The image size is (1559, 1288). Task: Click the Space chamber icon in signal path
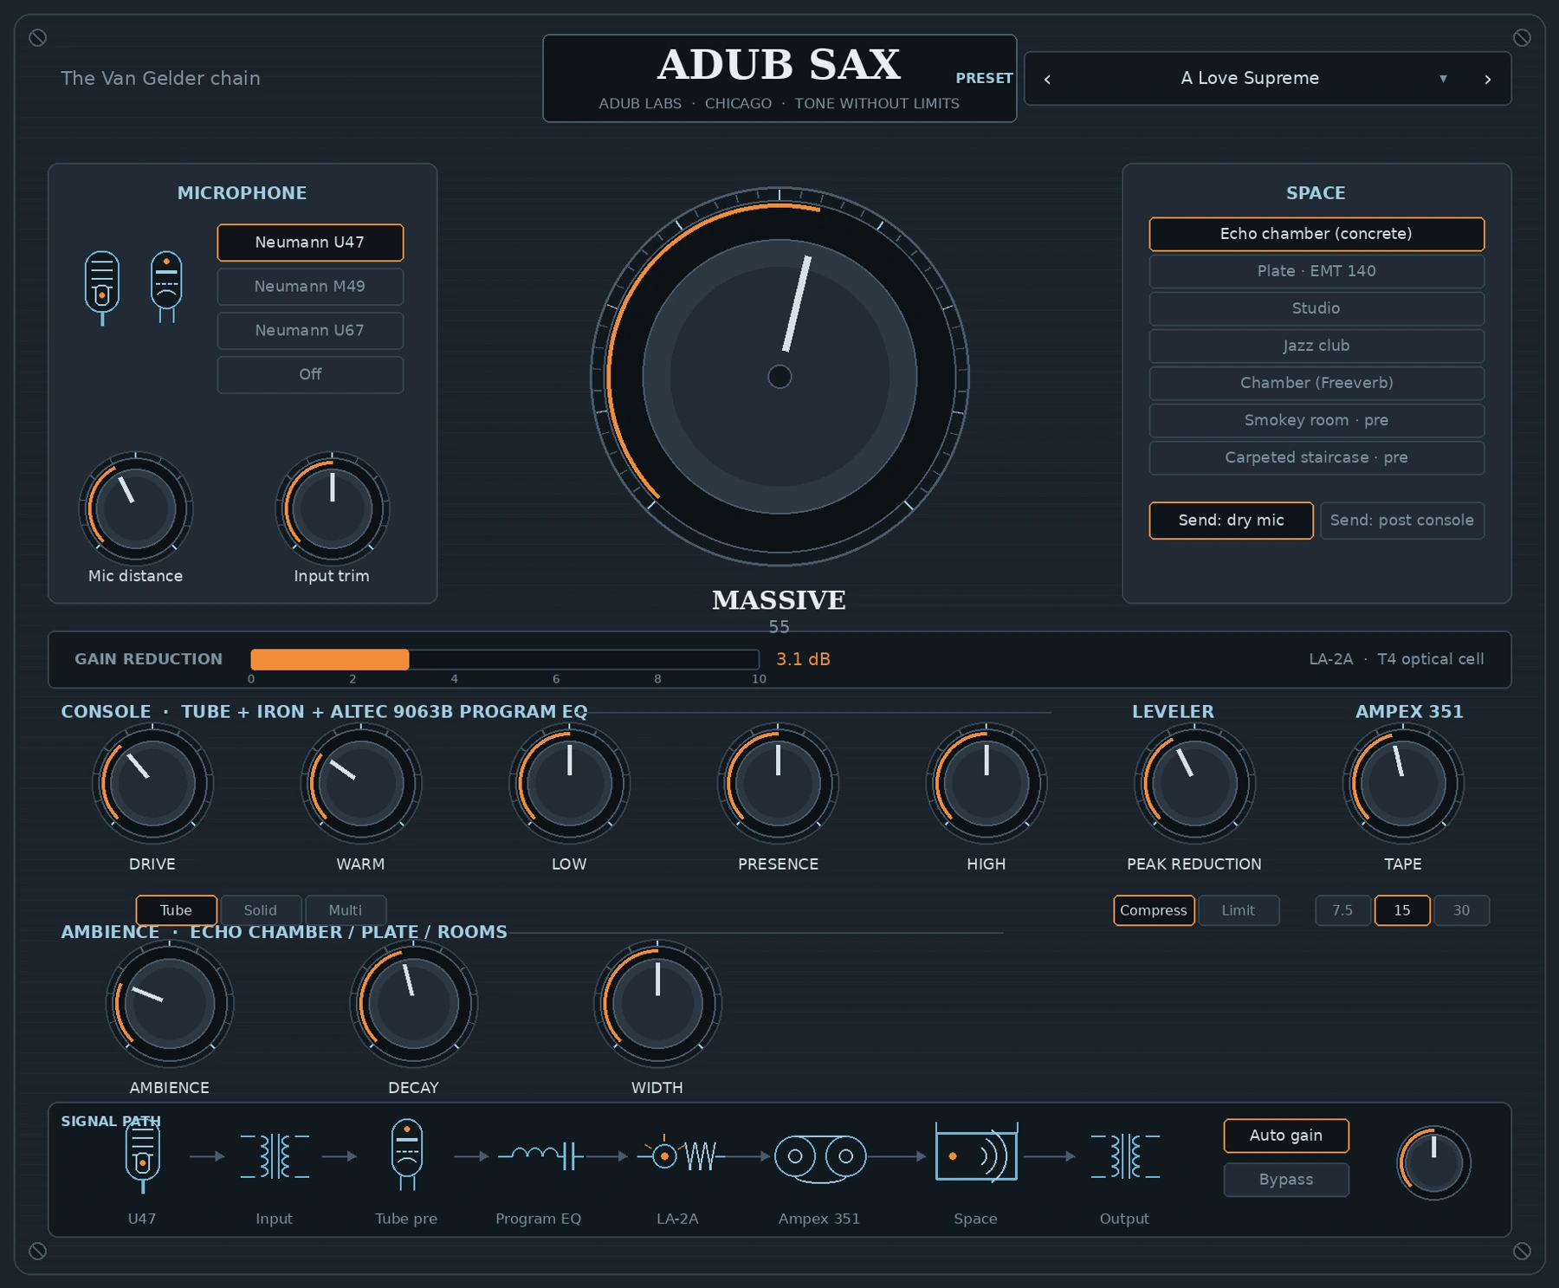(976, 1153)
